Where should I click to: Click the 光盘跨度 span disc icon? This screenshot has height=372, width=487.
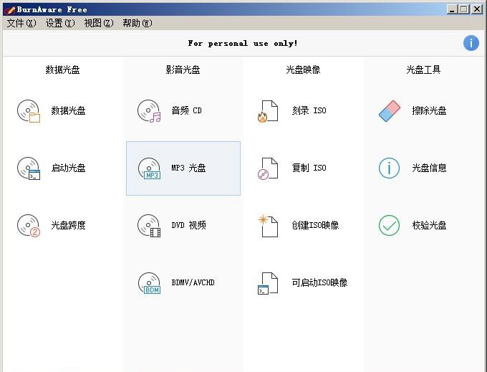point(29,226)
